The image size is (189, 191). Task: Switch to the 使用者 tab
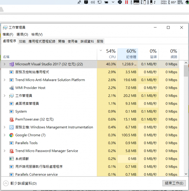click(72, 42)
